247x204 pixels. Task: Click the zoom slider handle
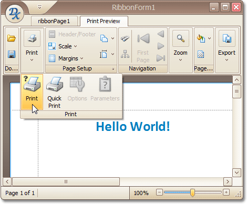tap(192, 192)
